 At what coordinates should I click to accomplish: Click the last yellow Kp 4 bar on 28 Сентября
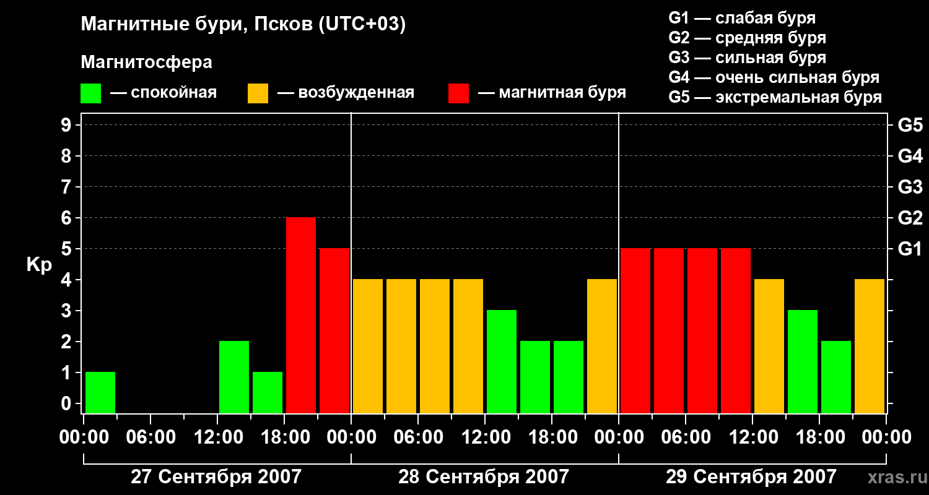click(602, 346)
